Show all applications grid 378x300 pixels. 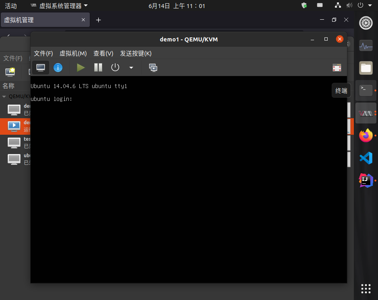point(366,289)
